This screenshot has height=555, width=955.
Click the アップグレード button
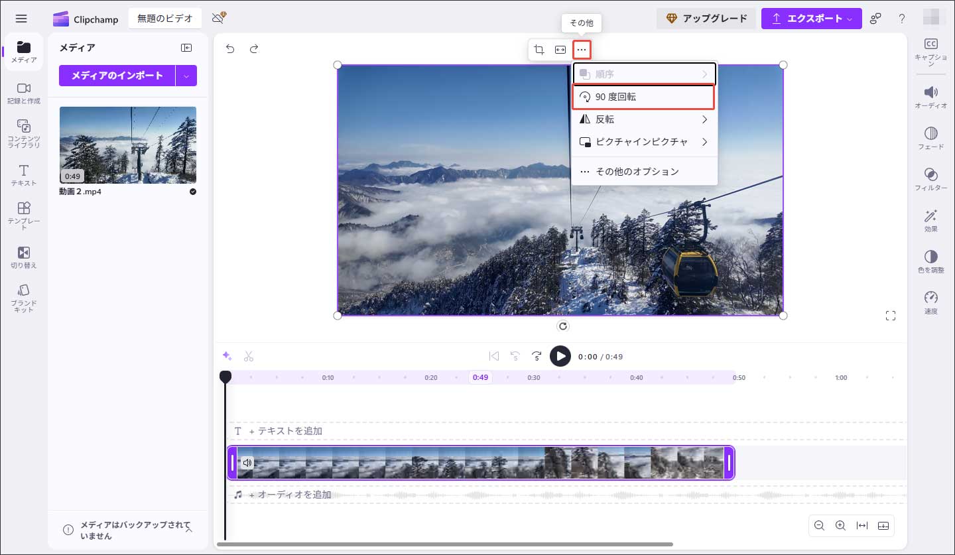(706, 19)
